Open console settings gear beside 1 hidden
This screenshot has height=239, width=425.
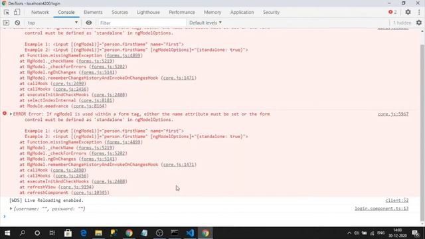419,23
